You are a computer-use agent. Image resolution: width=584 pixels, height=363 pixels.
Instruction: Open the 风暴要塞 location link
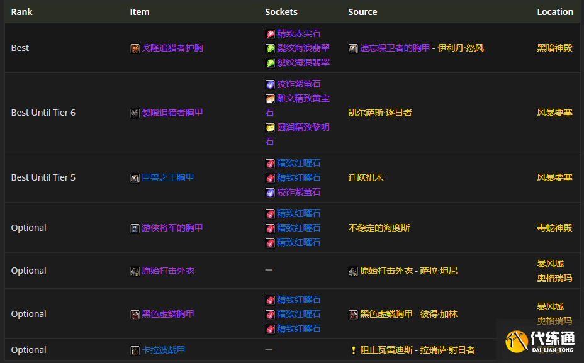554,113
